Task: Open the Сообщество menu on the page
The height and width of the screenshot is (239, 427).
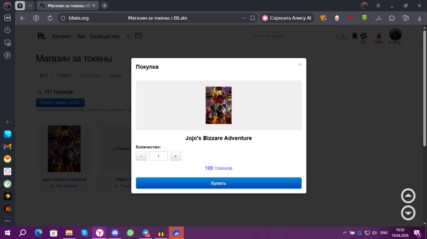Action: 105,36
